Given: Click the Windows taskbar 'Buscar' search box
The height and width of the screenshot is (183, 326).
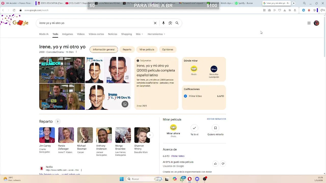Looking at the screenshot, I should [145, 179].
